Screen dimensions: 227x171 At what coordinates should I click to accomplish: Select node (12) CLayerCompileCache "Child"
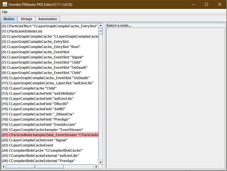click(50, 88)
